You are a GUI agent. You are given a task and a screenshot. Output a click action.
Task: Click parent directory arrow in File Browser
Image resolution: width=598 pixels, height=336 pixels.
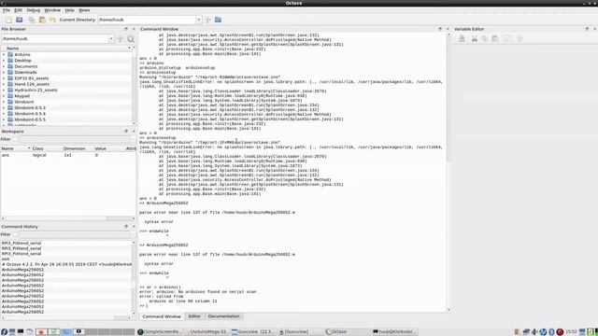[121, 39]
